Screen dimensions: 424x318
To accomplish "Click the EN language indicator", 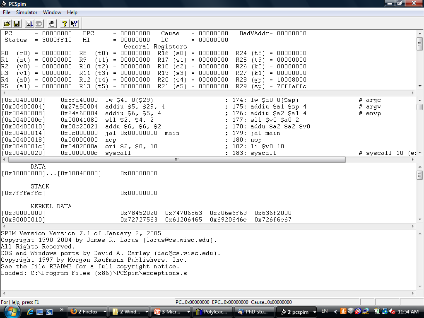I will click(324, 311).
